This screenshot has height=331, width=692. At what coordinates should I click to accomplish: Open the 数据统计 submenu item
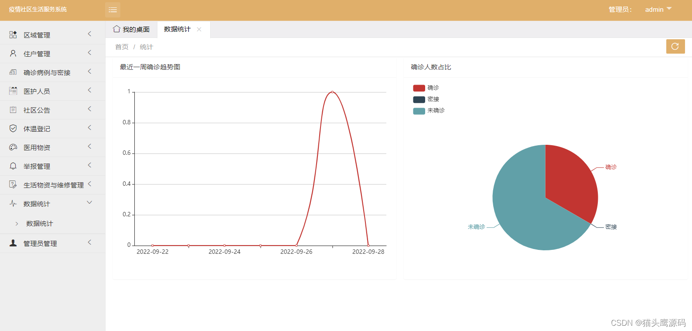point(40,224)
